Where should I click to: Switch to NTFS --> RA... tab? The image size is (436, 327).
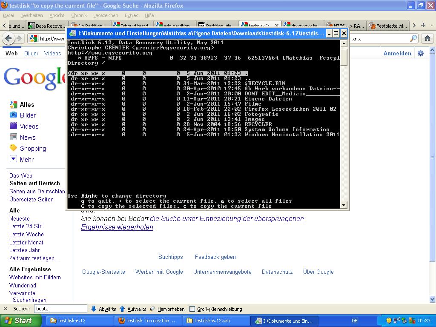click(345, 26)
